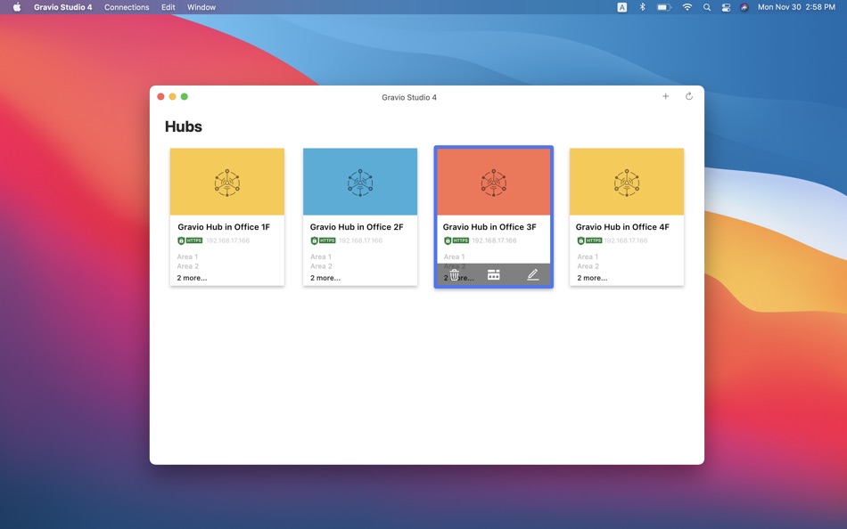
Task: Select the 'Gravio Hub in Office 4F' title
Action: coord(622,227)
